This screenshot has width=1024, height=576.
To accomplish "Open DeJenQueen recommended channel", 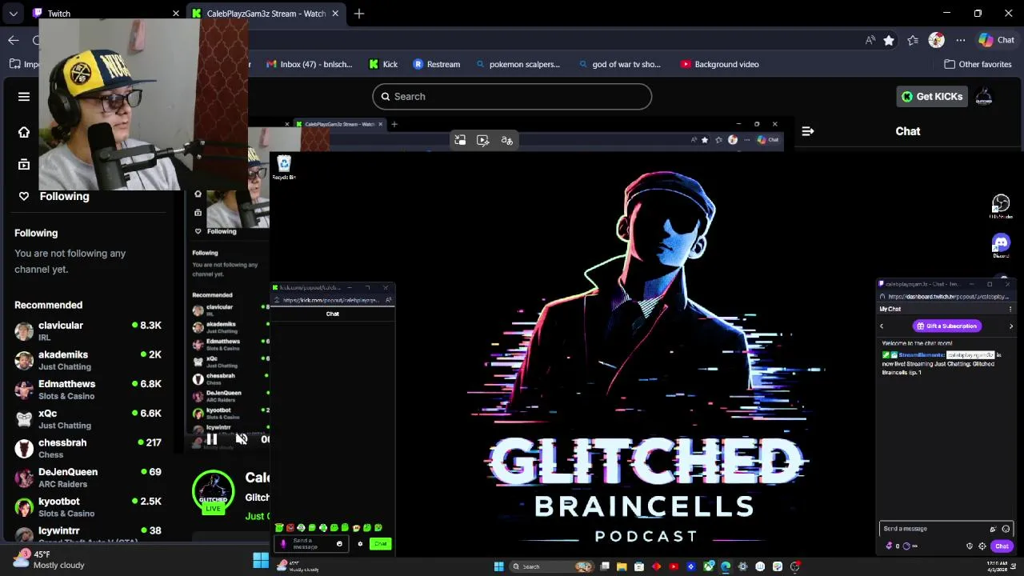I will [x=88, y=478].
